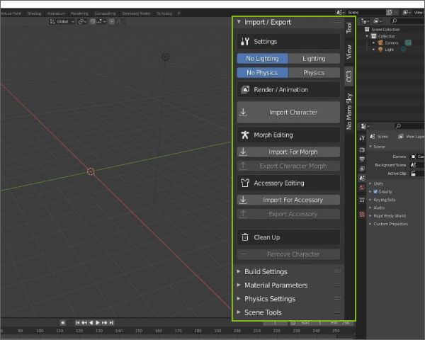Click the new scene icon in header
This screenshot has width=425, height=340.
click(x=389, y=12)
